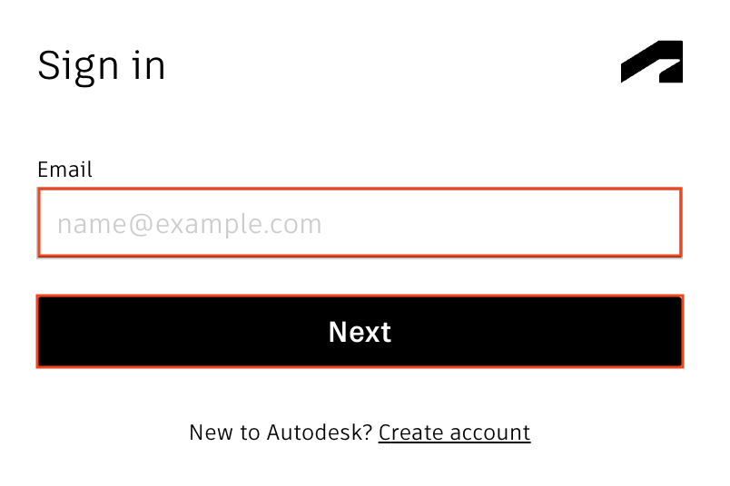Continue sign-in with the Next button
The width and height of the screenshot is (730, 486).
360,332
